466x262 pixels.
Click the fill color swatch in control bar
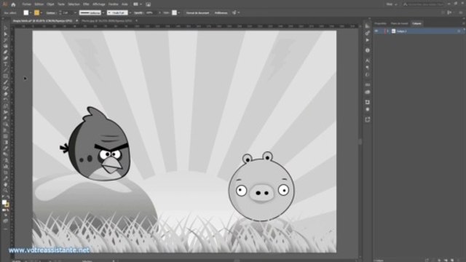point(26,13)
